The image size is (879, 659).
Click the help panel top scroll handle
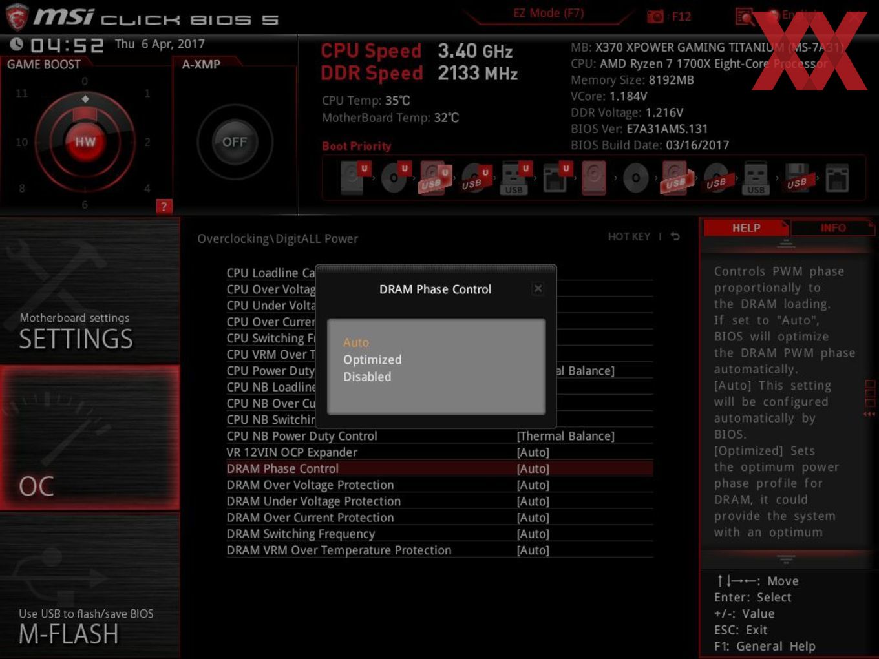tap(786, 244)
